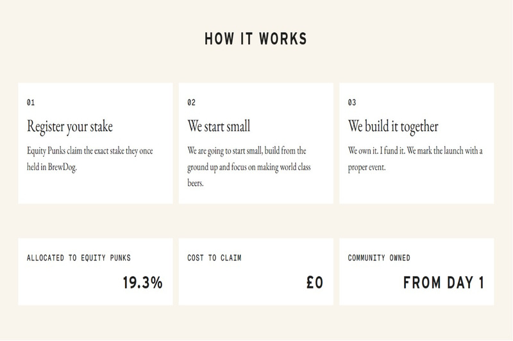Click the FROM DAY 1 value
Viewport: 513px width, 341px height.
(x=443, y=283)
